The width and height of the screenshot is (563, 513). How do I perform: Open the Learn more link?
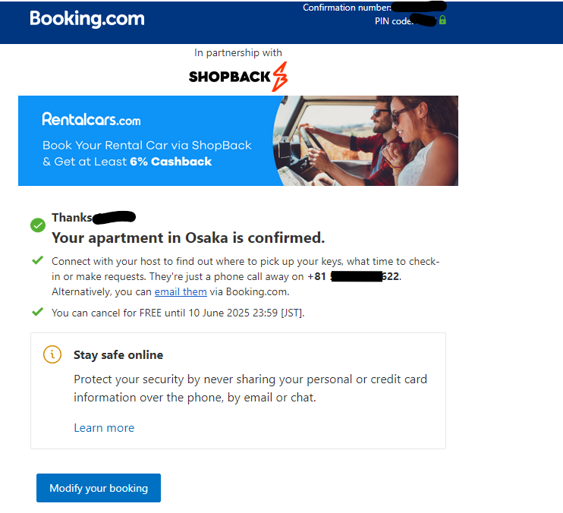[104, 427]
